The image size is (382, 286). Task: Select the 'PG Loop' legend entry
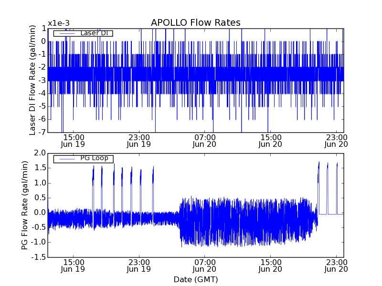83,159
